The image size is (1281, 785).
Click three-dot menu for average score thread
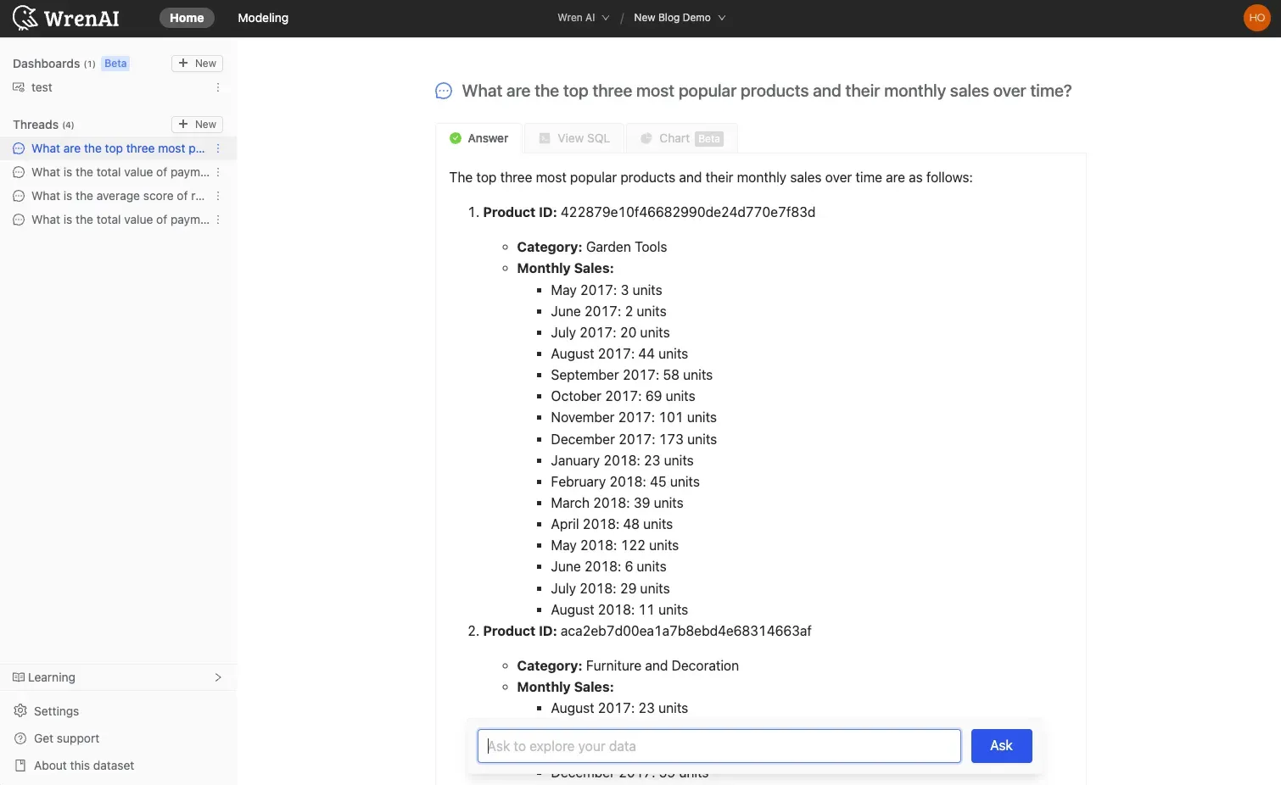pyautogui.click(x=218, y=196)
